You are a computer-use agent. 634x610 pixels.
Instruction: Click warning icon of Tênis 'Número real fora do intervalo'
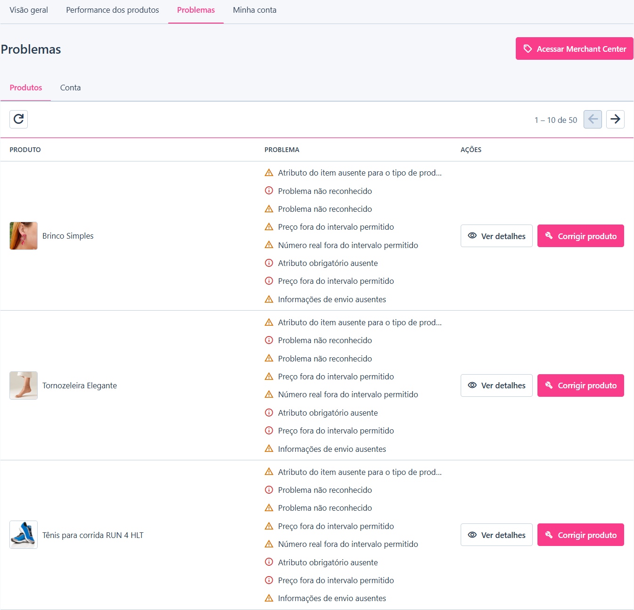[269, 544]
